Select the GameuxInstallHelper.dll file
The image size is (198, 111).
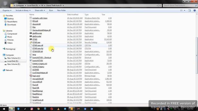point(41,30)
